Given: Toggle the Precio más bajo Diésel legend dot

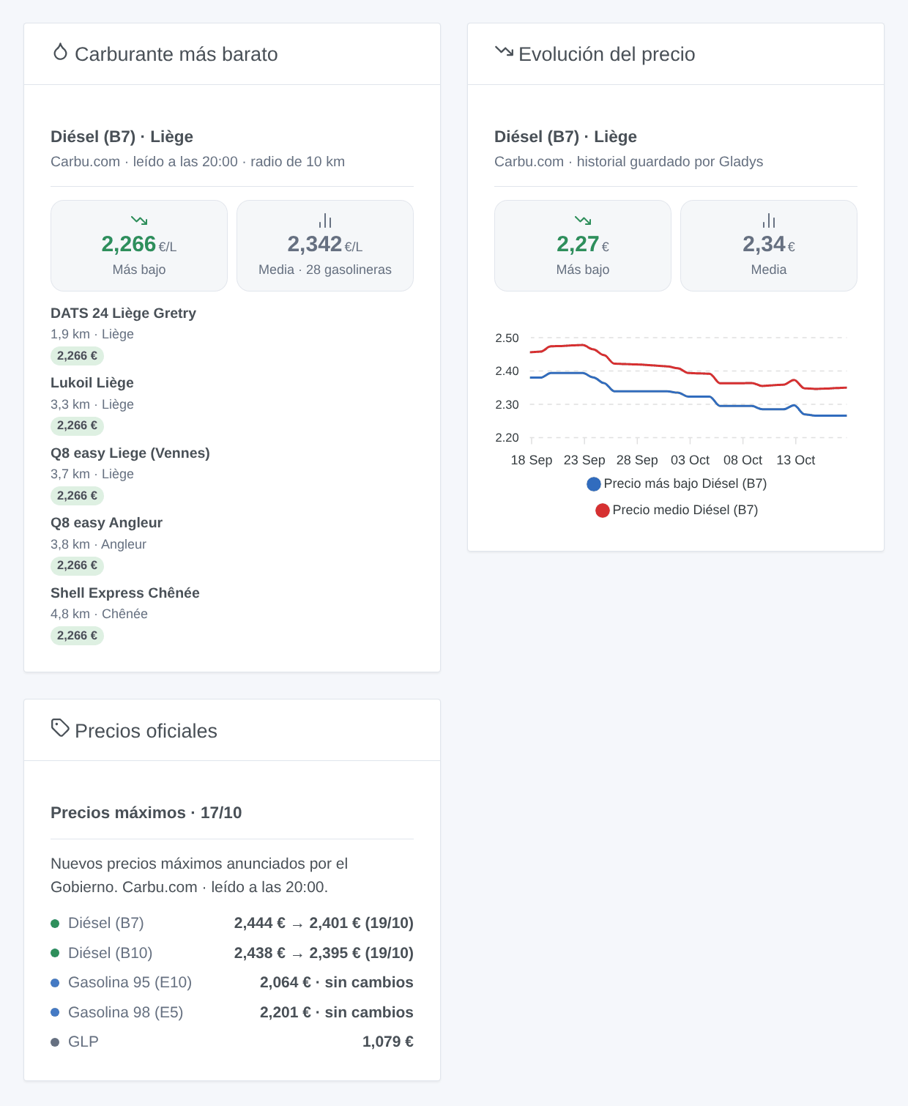Looking at the screenshot, I should (x=594, y=484).
